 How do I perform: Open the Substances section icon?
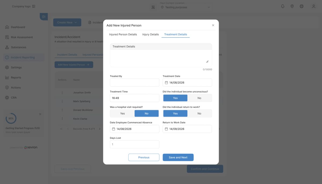(6, 47)
